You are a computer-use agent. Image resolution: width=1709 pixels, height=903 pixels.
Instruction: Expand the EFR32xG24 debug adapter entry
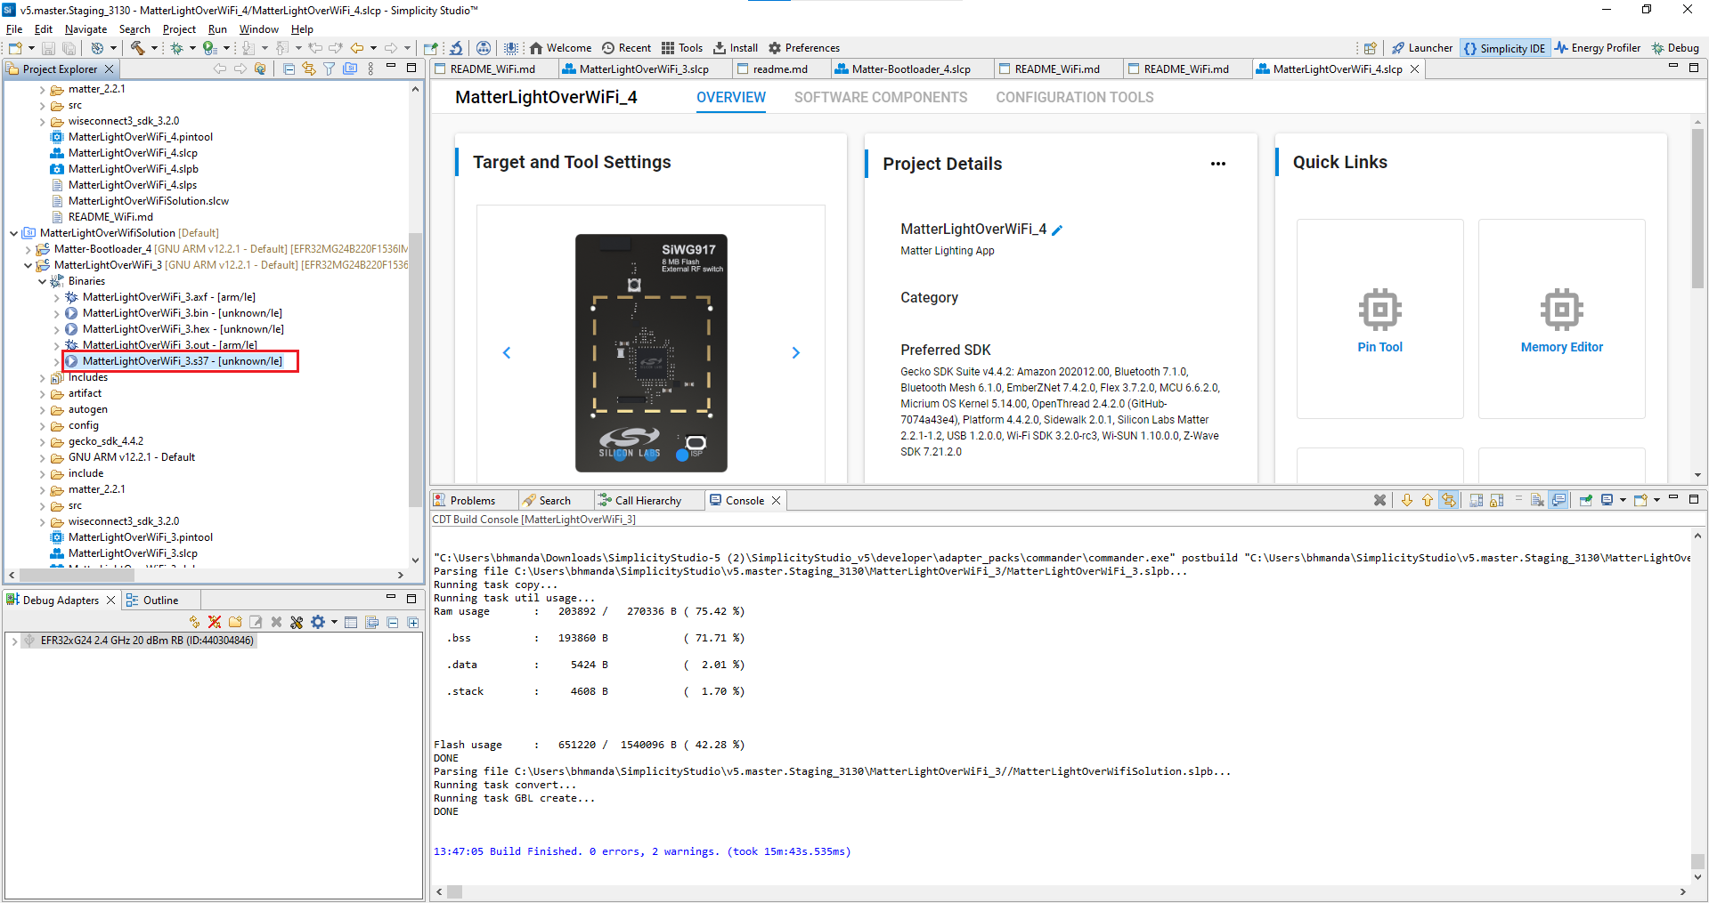click(x=14, y=641)
